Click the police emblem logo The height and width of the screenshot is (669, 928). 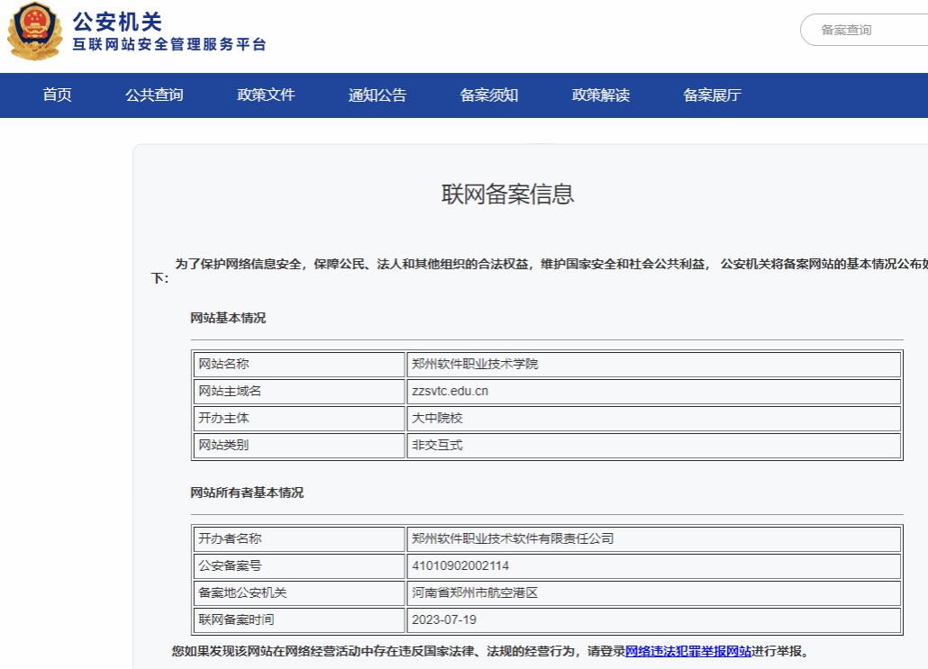click(x=34, y=32)
